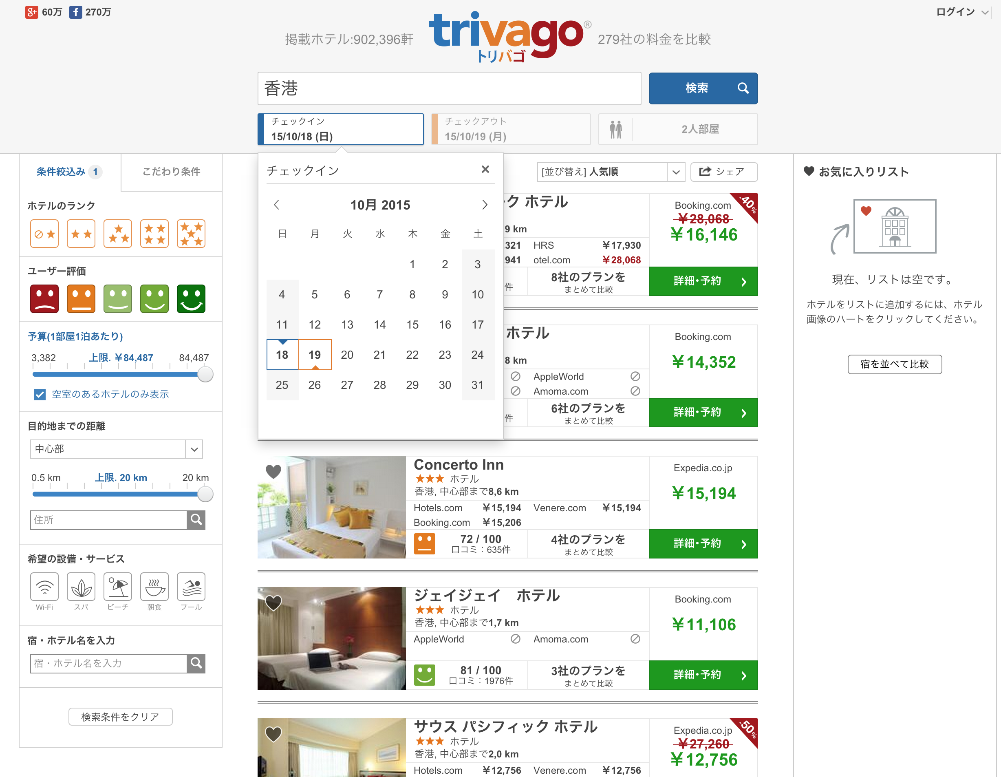Favorite Concerto Inn with heart icon
This screenshot has width=1001, height=777.
coord(273,471)
